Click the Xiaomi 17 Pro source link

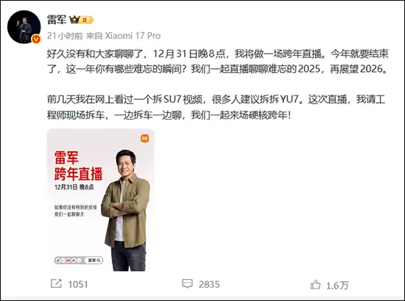[133, 36]
